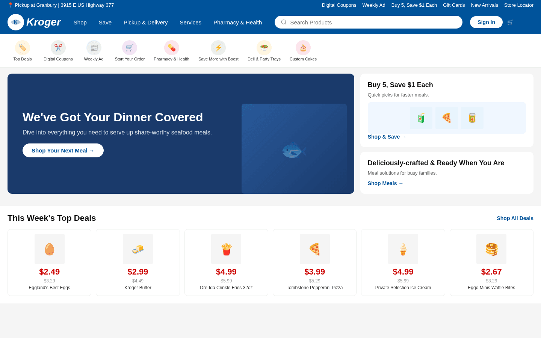
Task: Expand the Pharmacy & Health navigation menu
Action: click(x=237, y=23)
